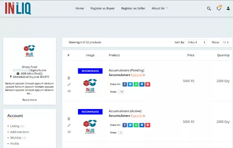Delete the Accumulators (Pending) listing
The width and height of the screenshot is (233, 148).
point(69,78)
